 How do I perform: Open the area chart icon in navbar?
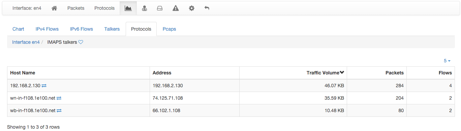coord(128,8)
